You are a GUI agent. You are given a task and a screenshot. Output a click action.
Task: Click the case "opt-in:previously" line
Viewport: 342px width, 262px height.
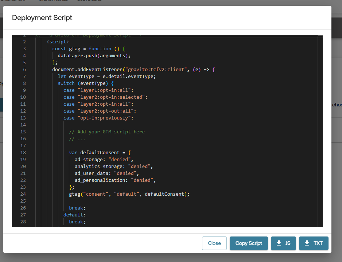pos(98,118)
